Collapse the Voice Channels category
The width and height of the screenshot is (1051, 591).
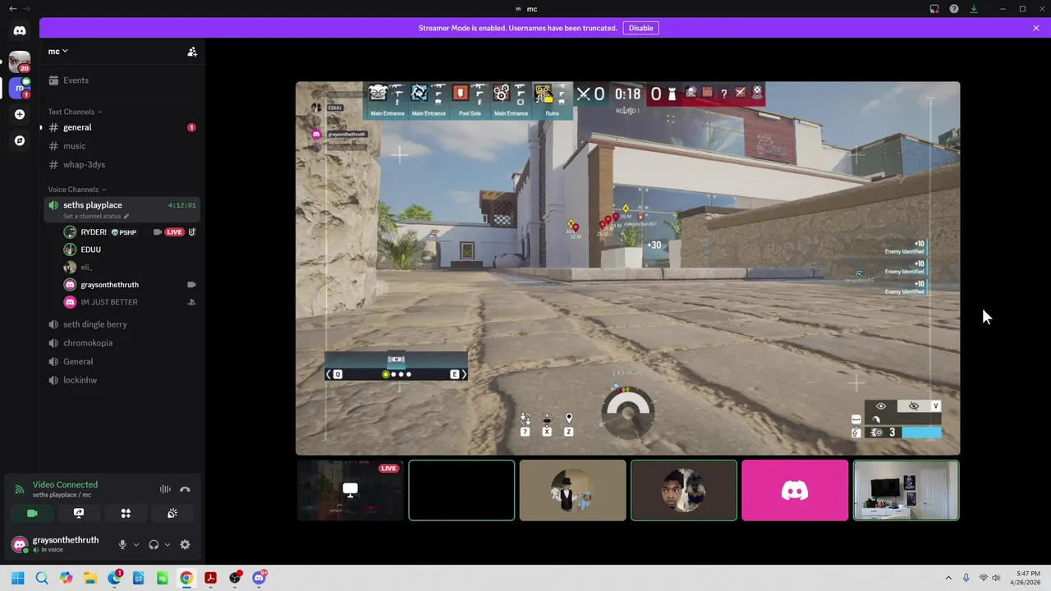click(76, 190)
